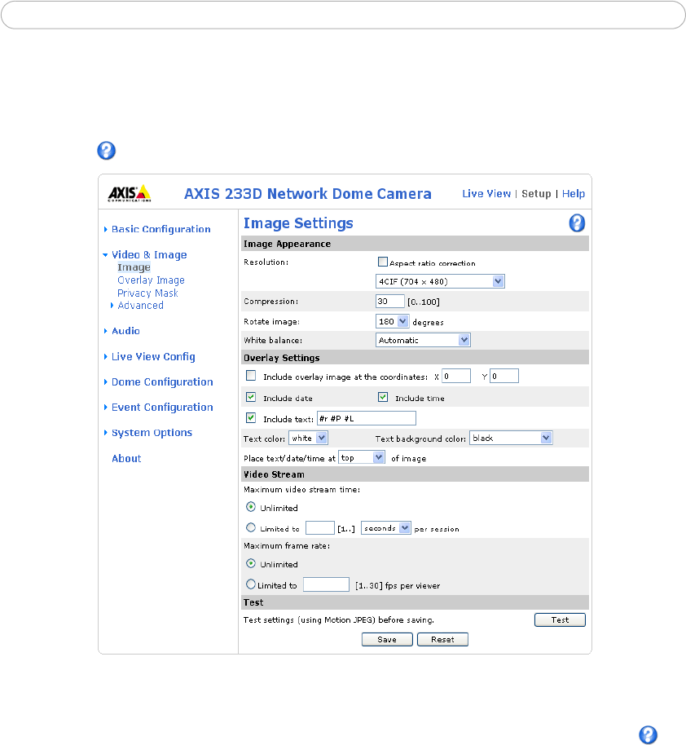
Task: Open the Help link in header
Action: point(574,194)
